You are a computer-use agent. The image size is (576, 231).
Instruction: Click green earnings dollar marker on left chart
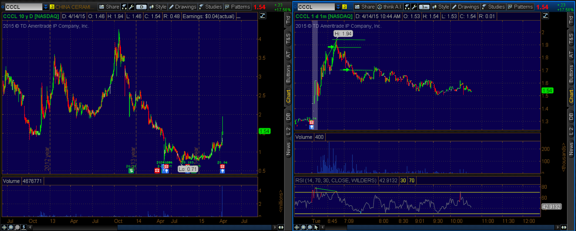click(x=131, y=171)
